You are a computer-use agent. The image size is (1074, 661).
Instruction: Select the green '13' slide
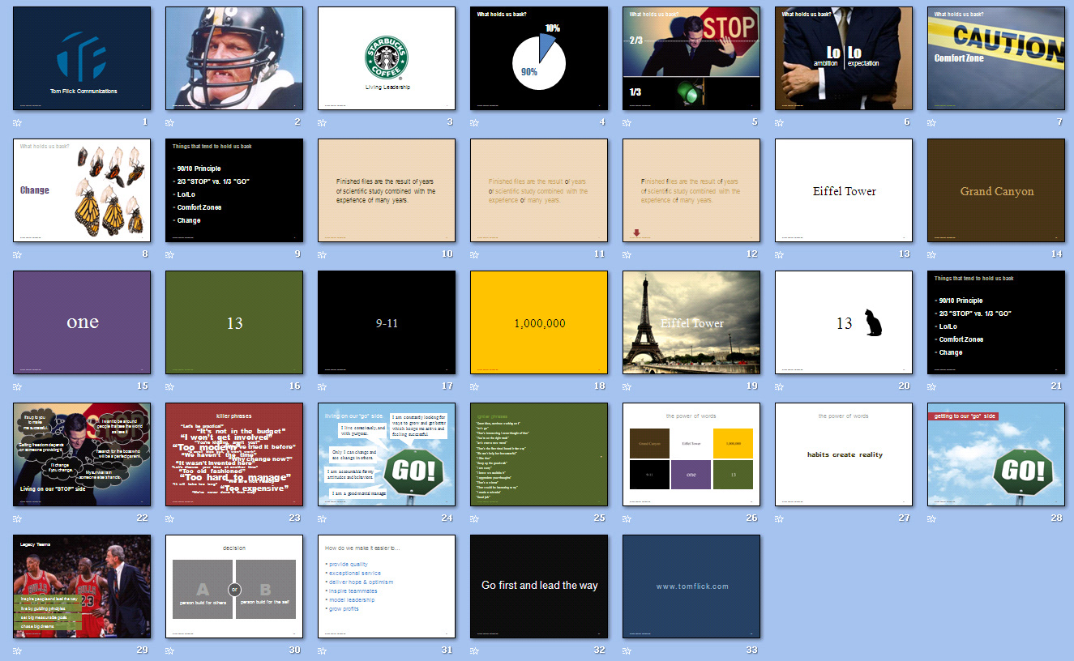[x=234, y=322]
